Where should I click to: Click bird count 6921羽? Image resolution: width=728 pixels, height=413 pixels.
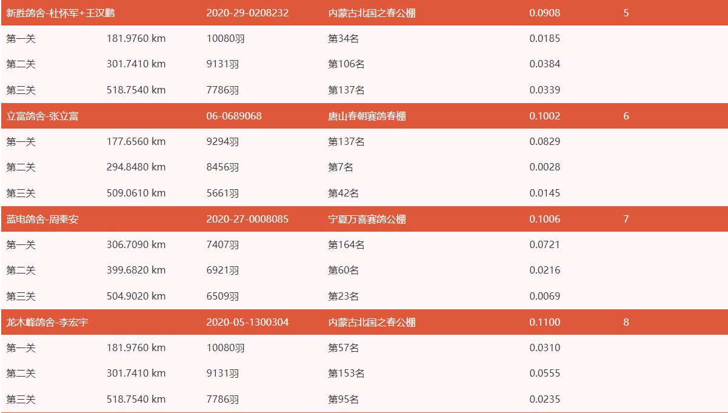pyautogui.click(x=222, y=270)
